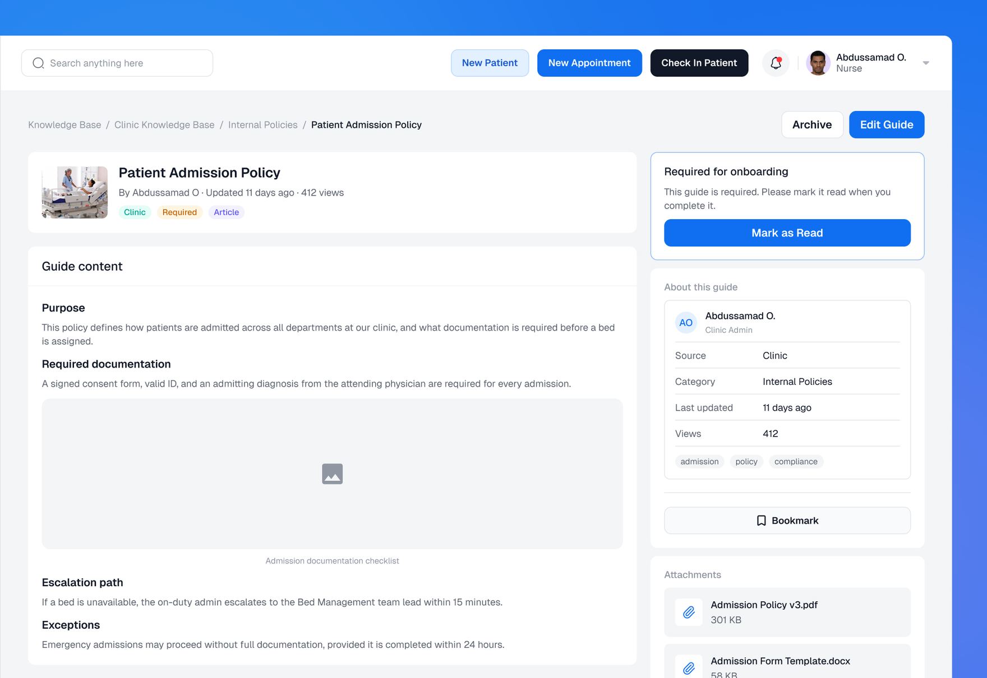Click the search magnifier icon
This screenshot has height=678, width=987.
point(38,63)
